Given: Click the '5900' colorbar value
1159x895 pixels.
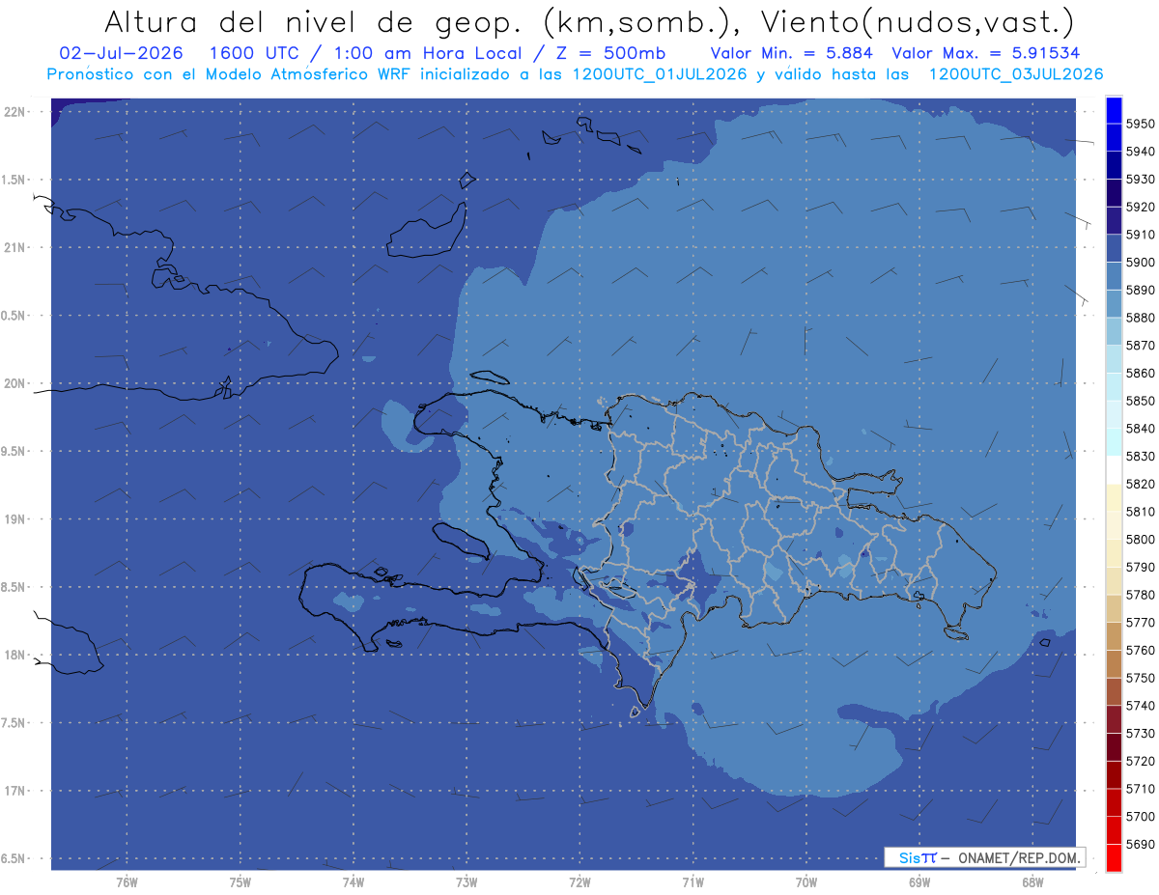Looking at the screenshot, I should click(x=1141, y=263).
